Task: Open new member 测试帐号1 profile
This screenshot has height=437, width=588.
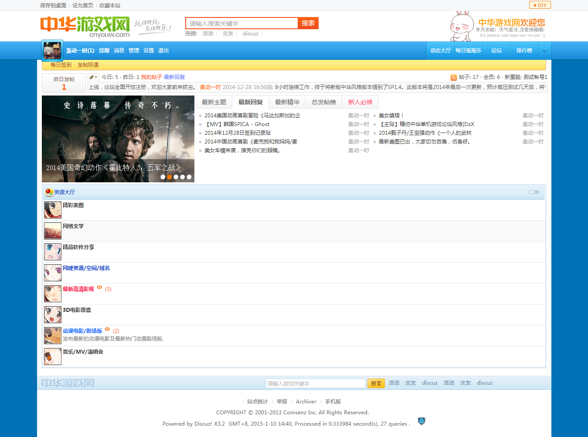Action: [x=535, y=77]
